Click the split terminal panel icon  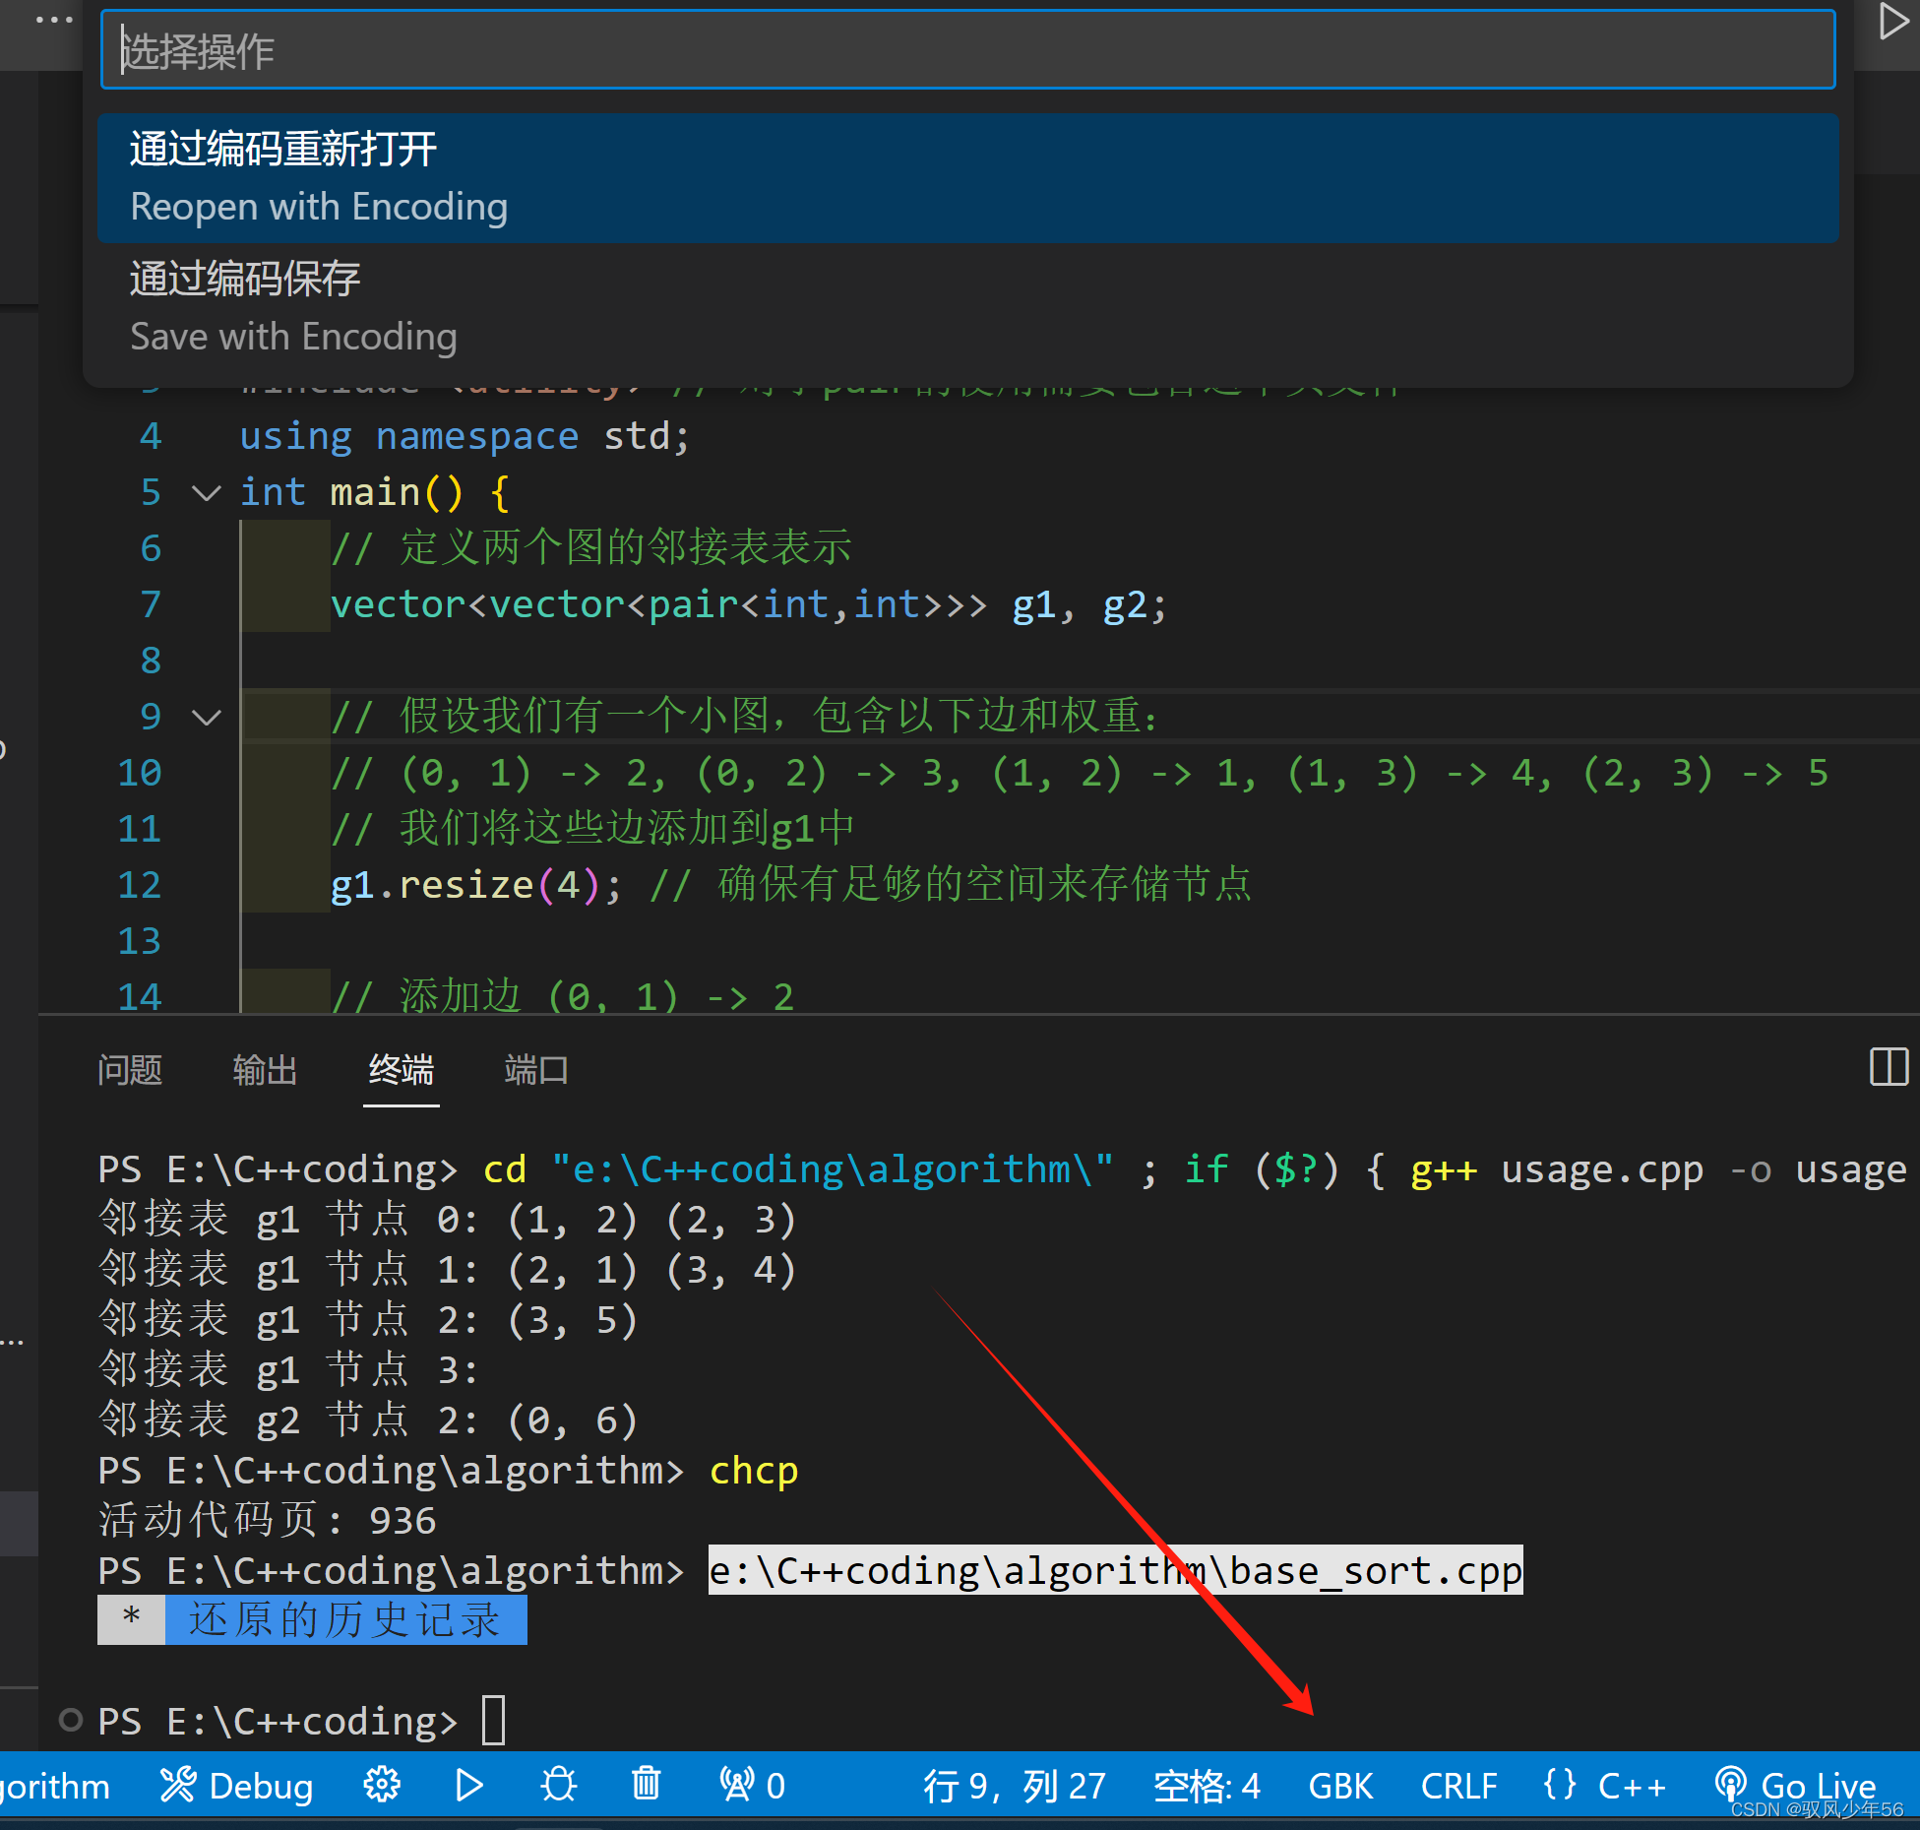point(1889,1067)
